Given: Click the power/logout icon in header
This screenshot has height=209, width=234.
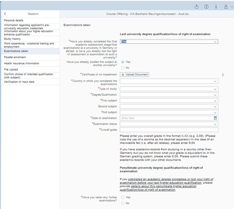Looking at the screenshot, I should pos(197,7).
